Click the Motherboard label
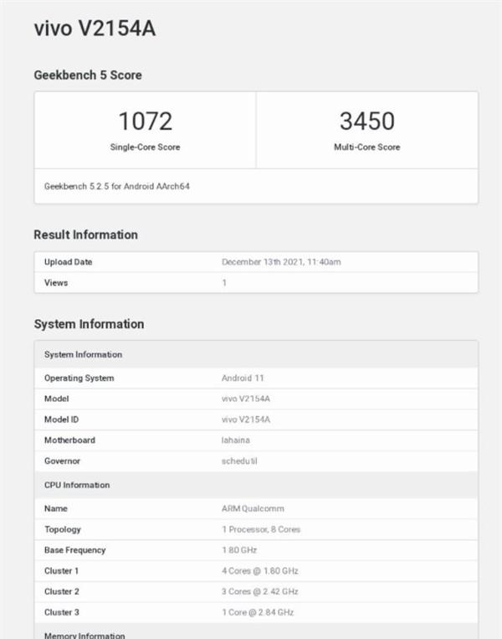The image size is (502, 639). (69, 441)
